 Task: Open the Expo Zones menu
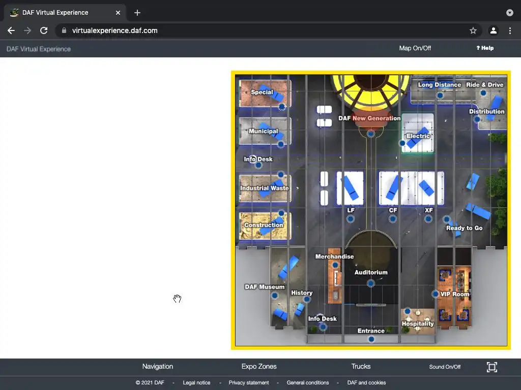tap(259, 367)
